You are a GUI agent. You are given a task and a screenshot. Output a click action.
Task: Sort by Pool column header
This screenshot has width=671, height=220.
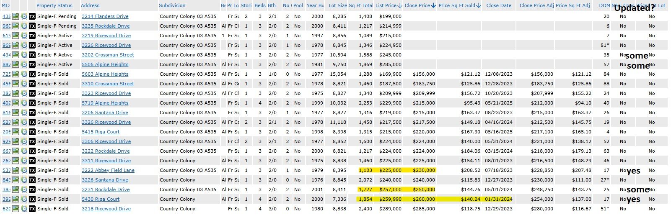(298, 6)
